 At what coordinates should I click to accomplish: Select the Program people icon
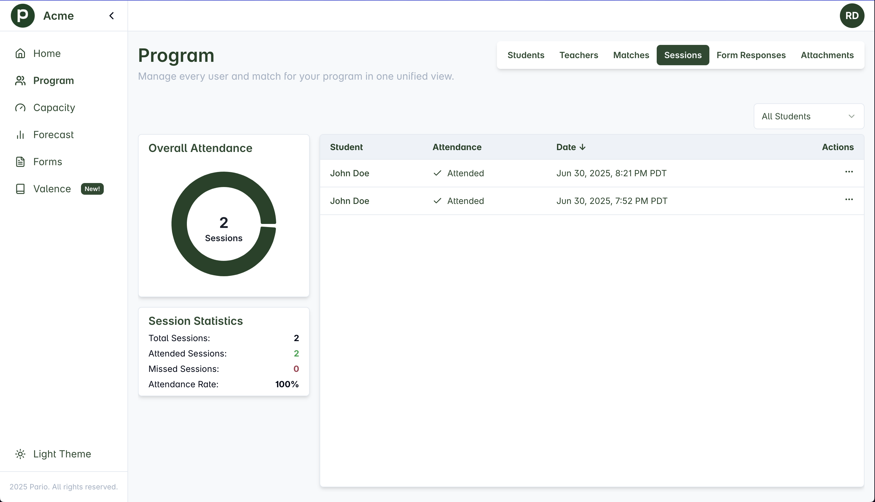(20, 80)
